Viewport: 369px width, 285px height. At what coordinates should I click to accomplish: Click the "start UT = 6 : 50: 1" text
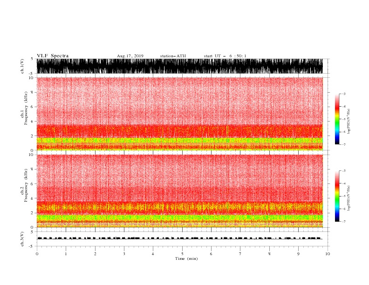pos(225,56)
